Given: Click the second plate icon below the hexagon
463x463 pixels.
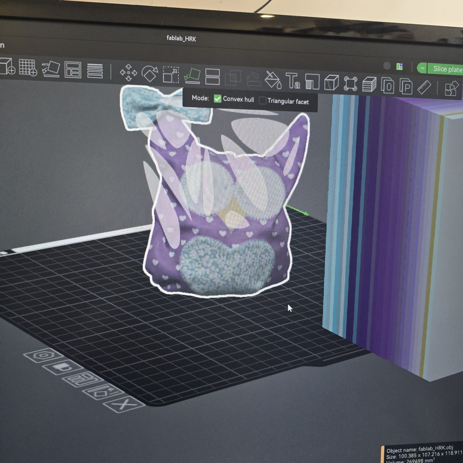Looking at the screenshot, I should (63, 367).
